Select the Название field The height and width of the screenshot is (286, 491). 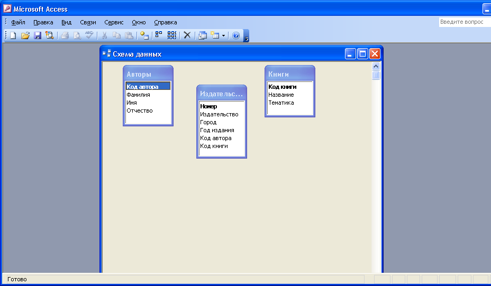point(290,95)
